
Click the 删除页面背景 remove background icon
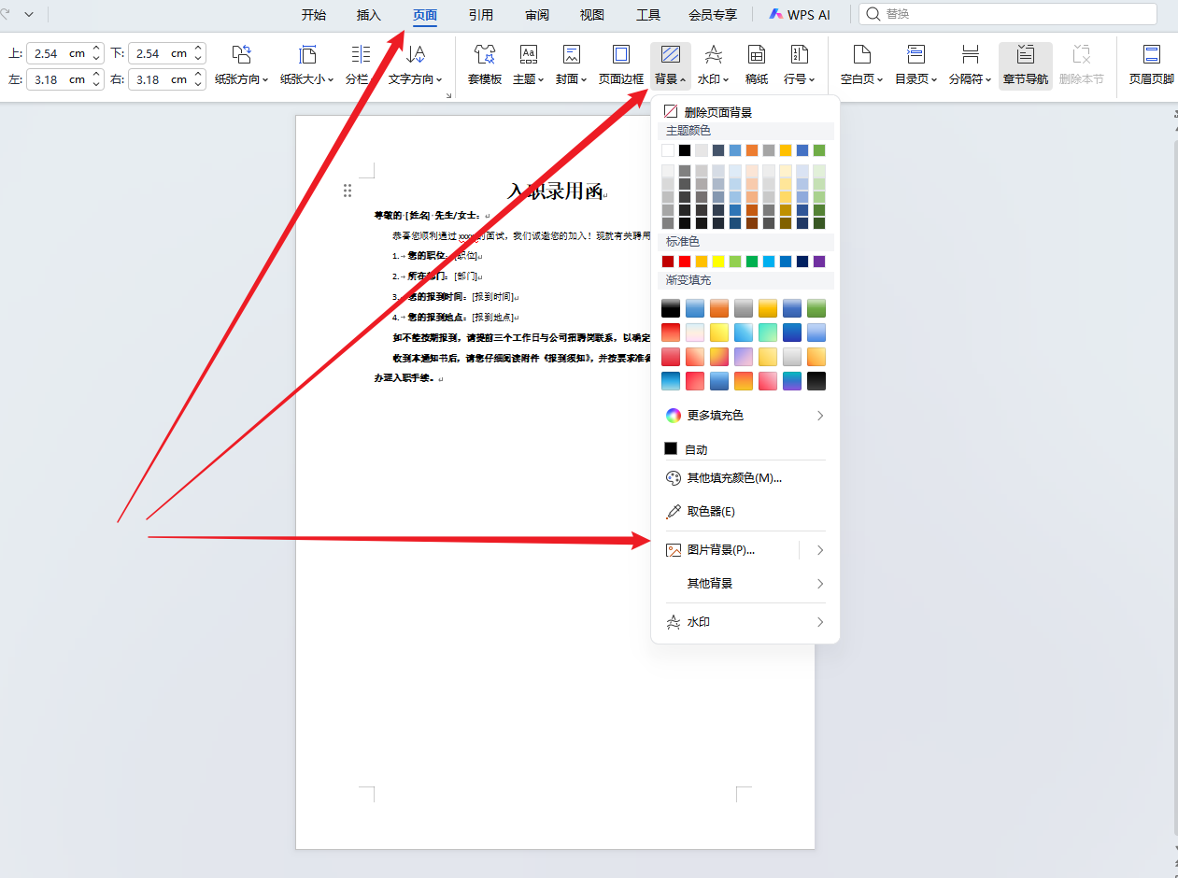coord(671,112)
